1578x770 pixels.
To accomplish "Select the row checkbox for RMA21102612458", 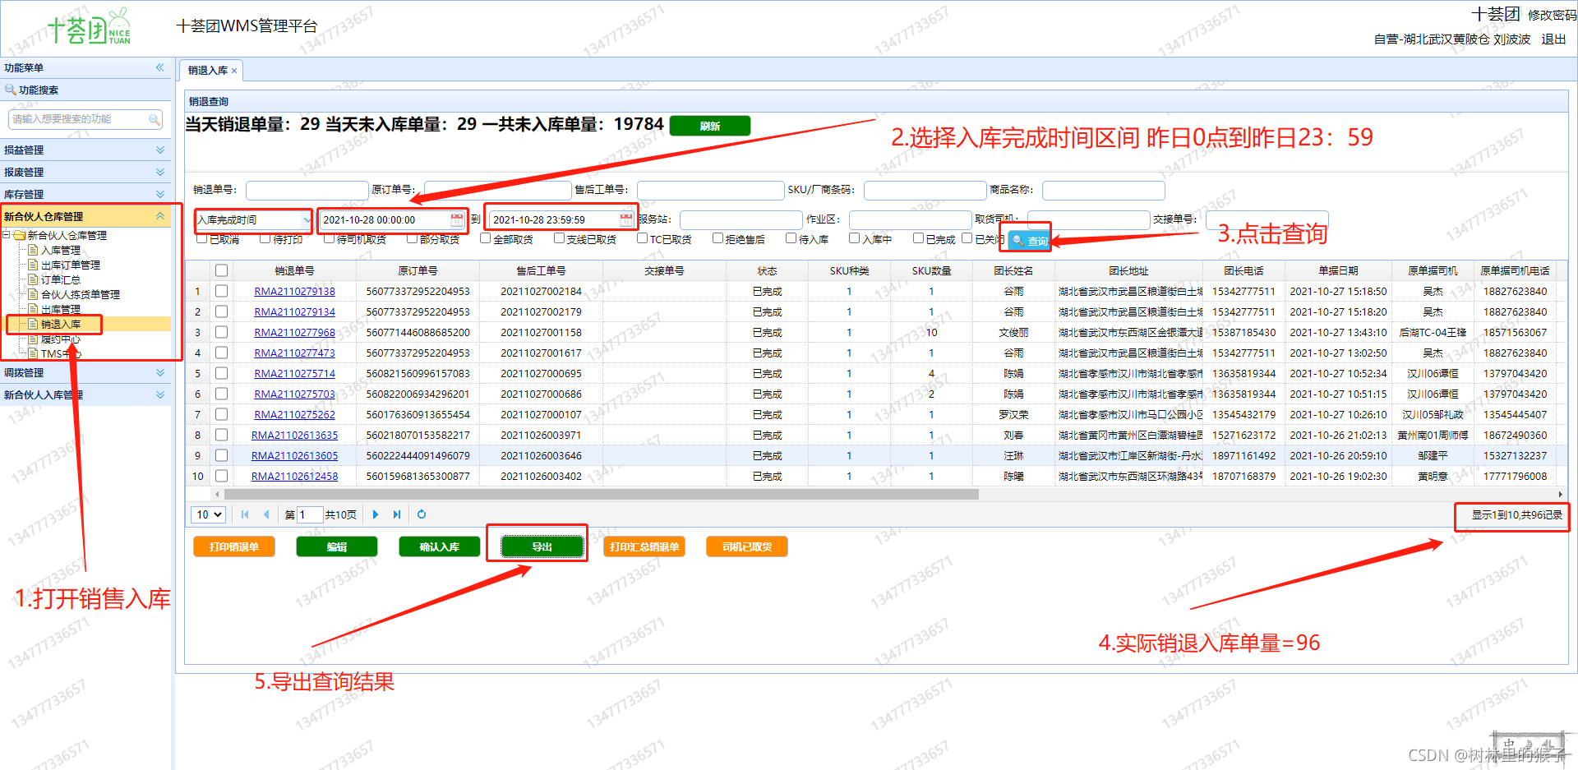I will click(221, 476).
